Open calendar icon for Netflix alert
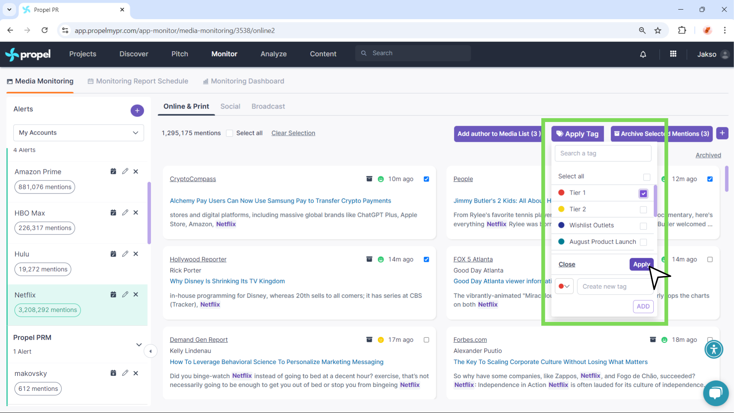This screenshot has height=413, width=734. click(x=113, y=294)
